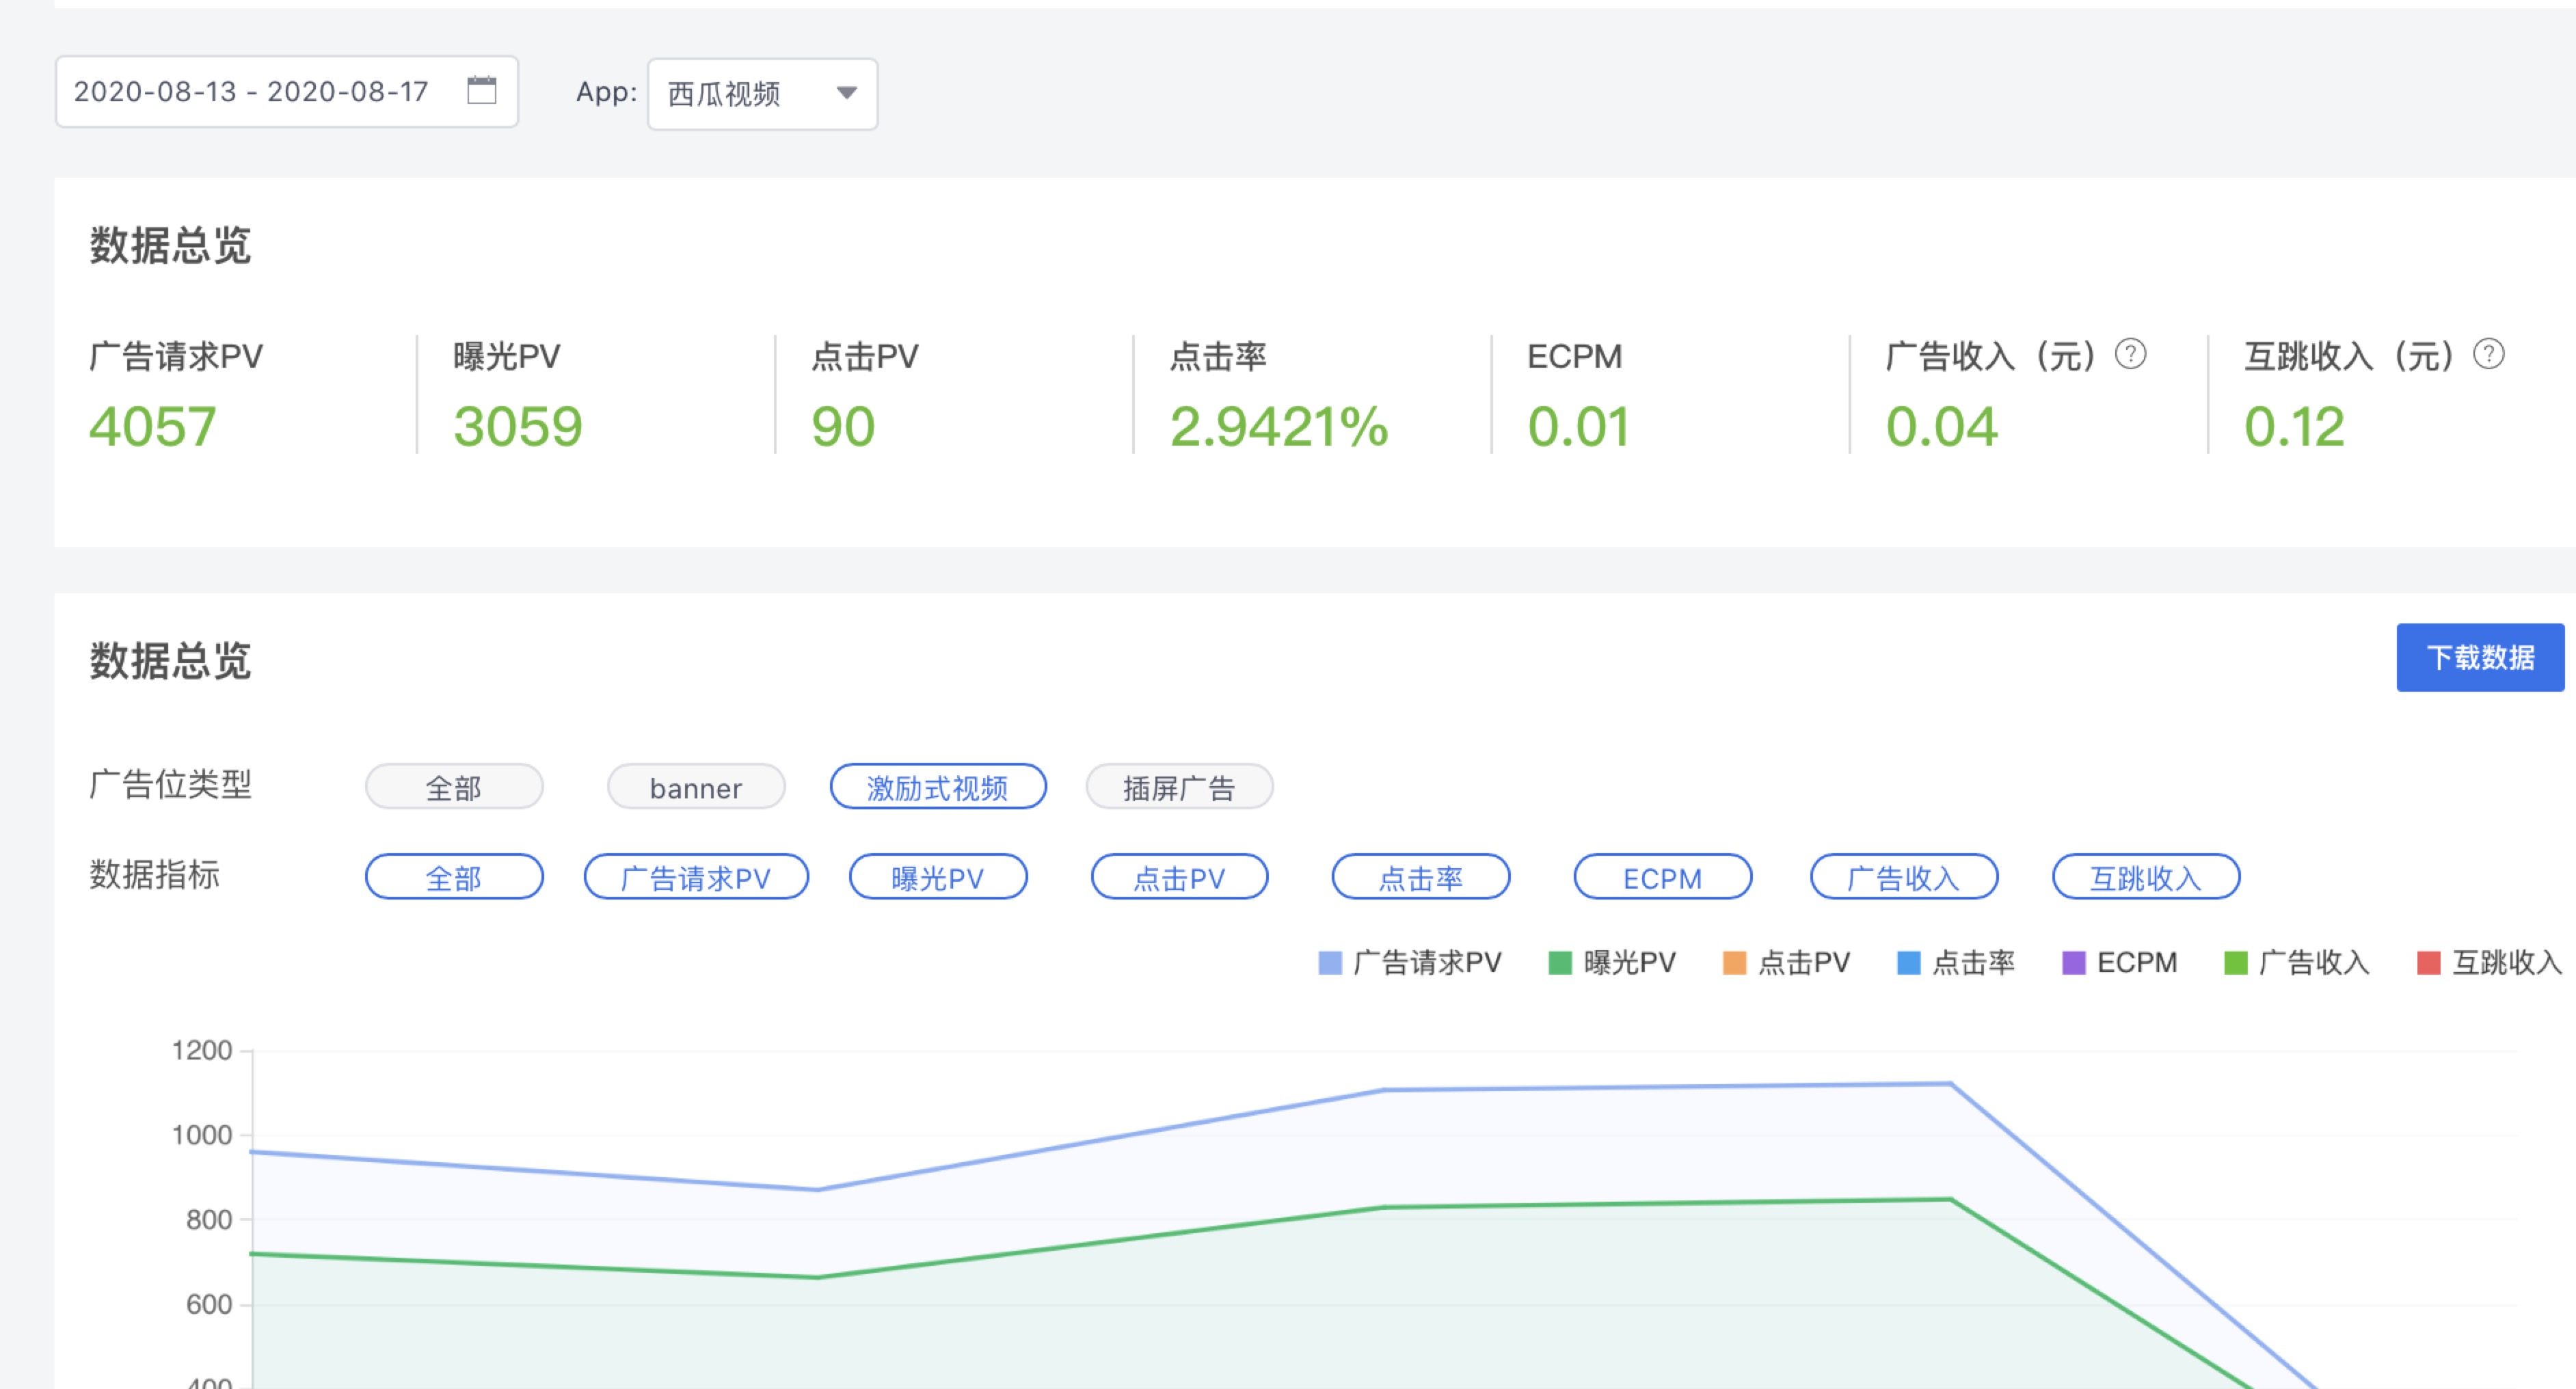Open the 西瓜视频 app selector
This screenshot has height=1389, width=2576.
coord(762,94)
